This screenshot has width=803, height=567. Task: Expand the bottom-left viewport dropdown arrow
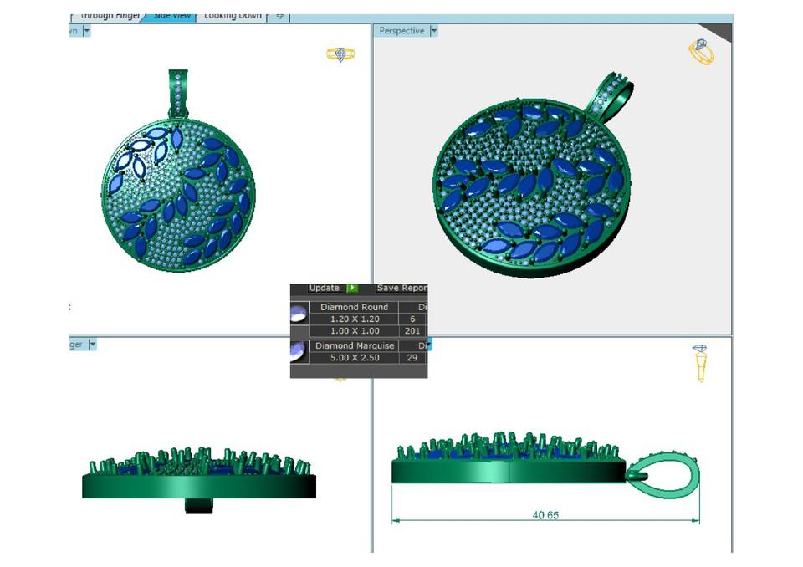pos(92,344)
